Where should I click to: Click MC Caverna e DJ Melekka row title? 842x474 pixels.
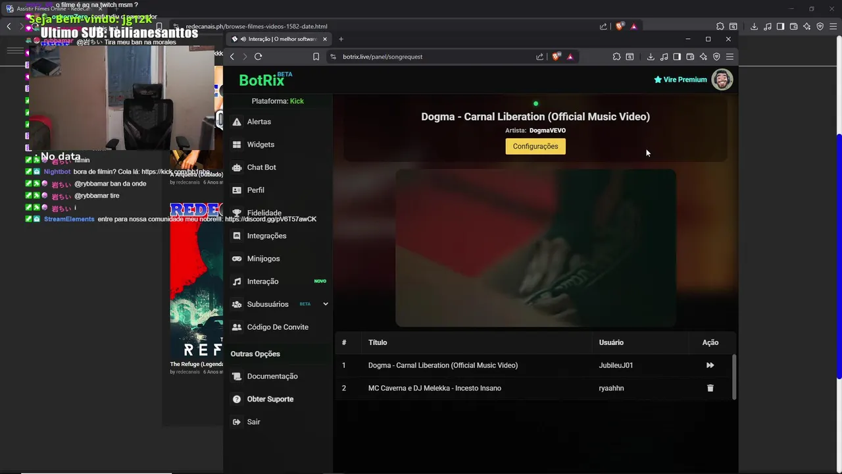click(435, 388)
